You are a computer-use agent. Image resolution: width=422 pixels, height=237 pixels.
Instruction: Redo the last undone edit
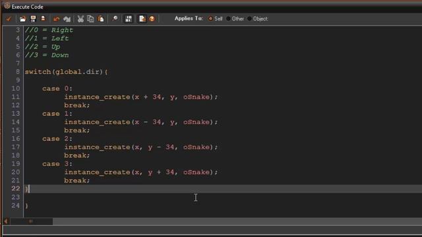pyautogui.click(x=67, y=19)
